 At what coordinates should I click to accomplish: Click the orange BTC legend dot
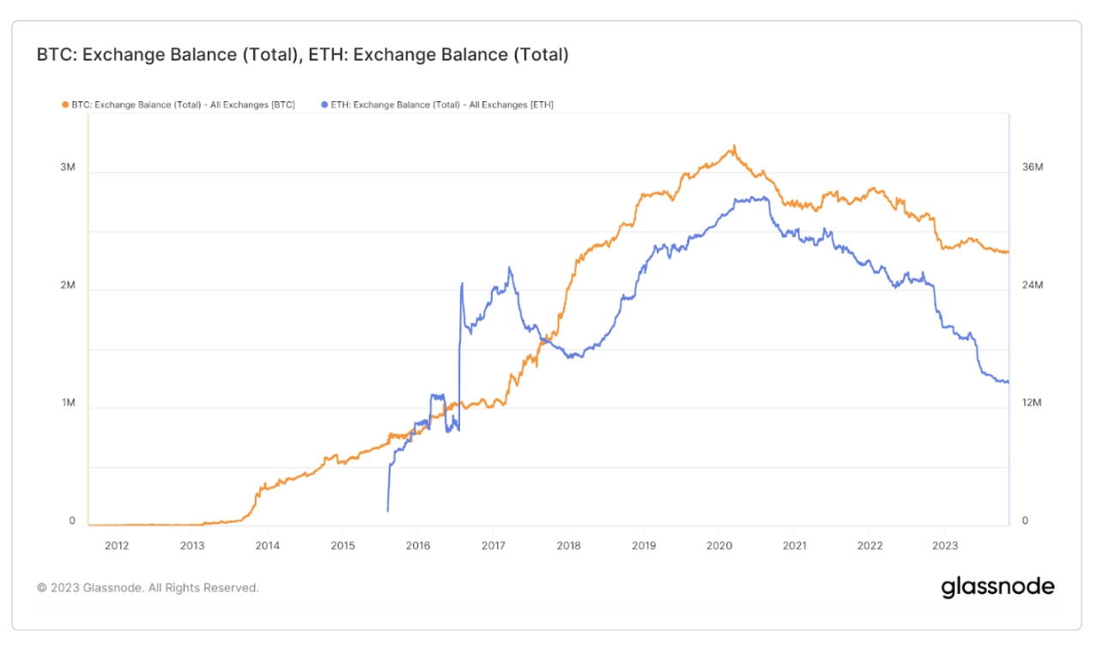(x=64, y=105)
